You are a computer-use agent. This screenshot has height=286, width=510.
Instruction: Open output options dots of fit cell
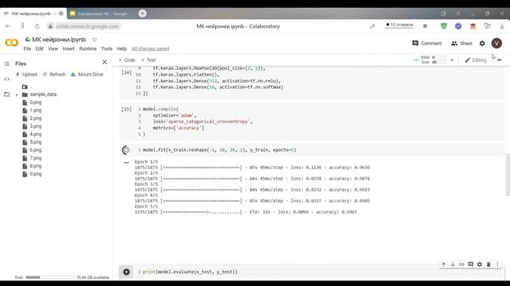click(x=127, y=162)
